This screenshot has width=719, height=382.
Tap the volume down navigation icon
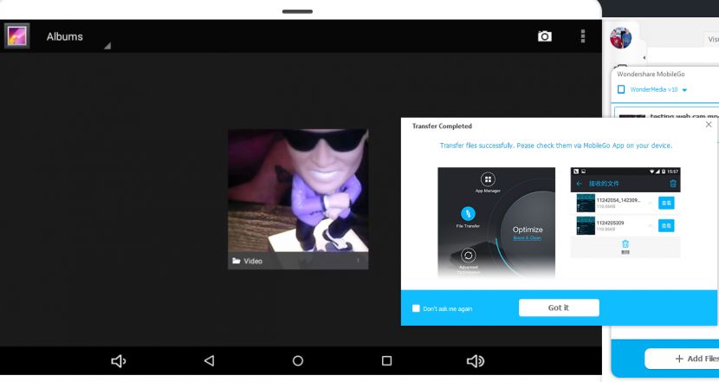pyautogui.click(x=119, y=361)
